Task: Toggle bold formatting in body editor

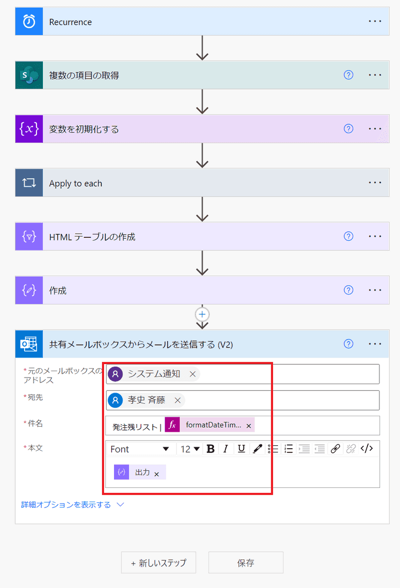Action: [x=210, y=449]
